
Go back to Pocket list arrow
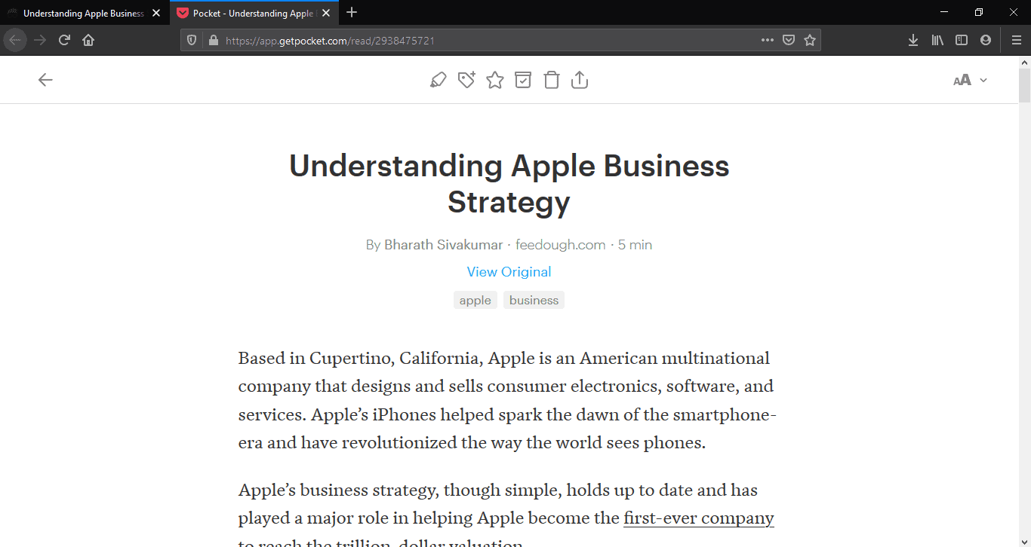(x=45, y=80)
